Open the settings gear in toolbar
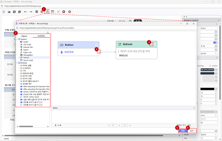This screenshot has width=222, height=141. (70, 12)
